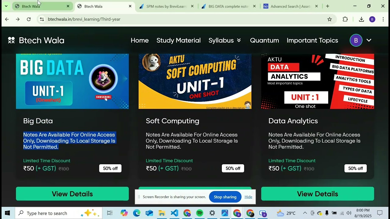This screenshot has height=219, width=390.
Task: Open Quantum navigation link
Action: [x=264, y=40]
